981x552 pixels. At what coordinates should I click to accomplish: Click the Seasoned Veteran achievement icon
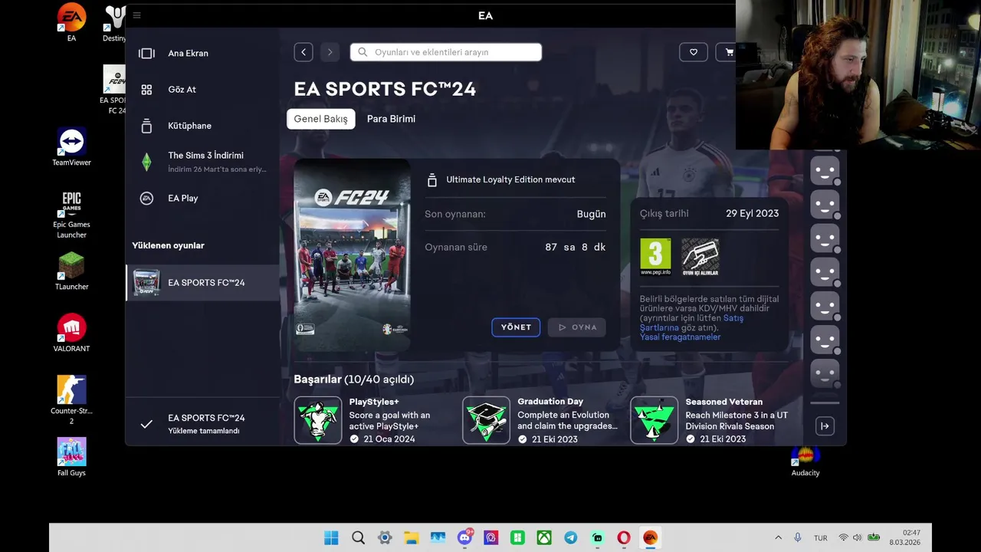coord(654,420)
